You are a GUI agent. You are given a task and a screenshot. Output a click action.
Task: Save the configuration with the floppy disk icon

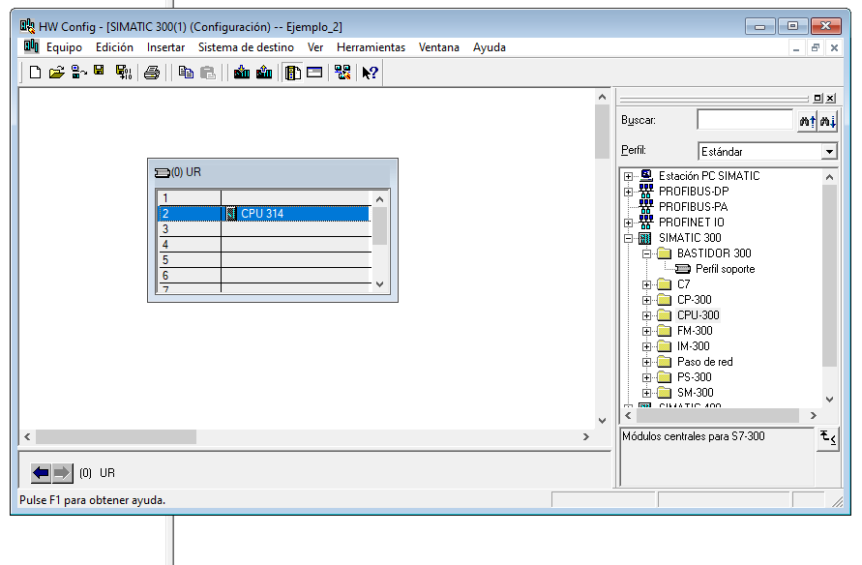[99, 71]
